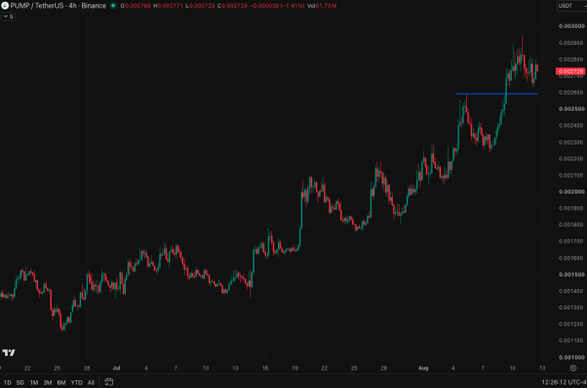
Task: Click the red 0.002729 current price label
Action: click(x=571, y=71)
